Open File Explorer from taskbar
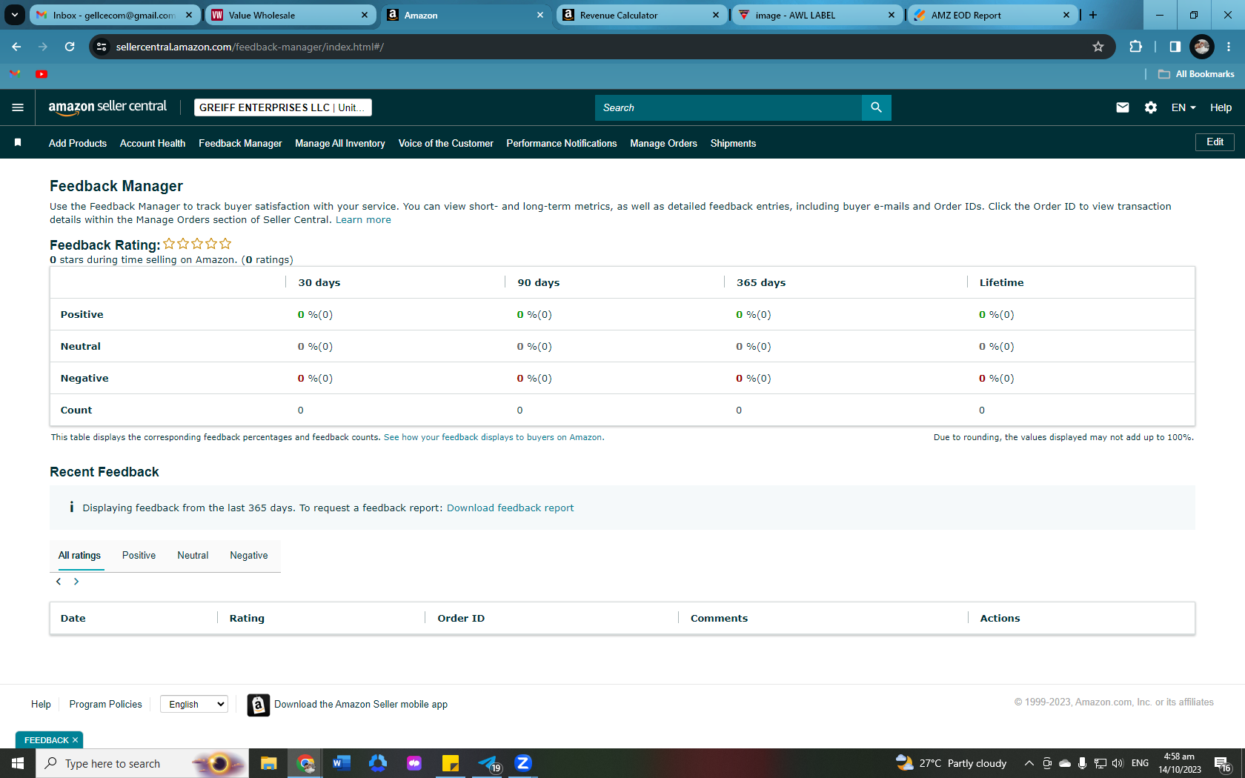This screenshot has height=778, width=1245. pyautogui.click(x=268, y=763)
